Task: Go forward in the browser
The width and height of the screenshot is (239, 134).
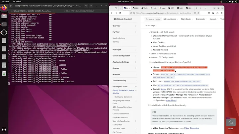Action: click(116, 13)
